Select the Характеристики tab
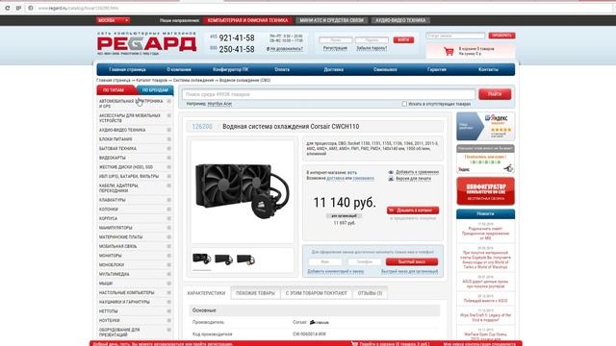616x346 pixels. [x=207, y=293]
